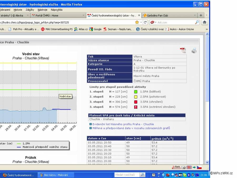
Task: Click the mail icon in status bar
Action: tap(183, 167)
